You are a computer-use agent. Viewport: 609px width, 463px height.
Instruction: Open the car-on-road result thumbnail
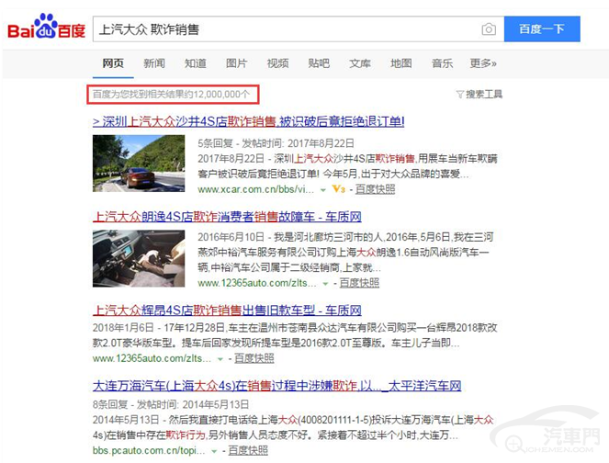pos(139,164)
